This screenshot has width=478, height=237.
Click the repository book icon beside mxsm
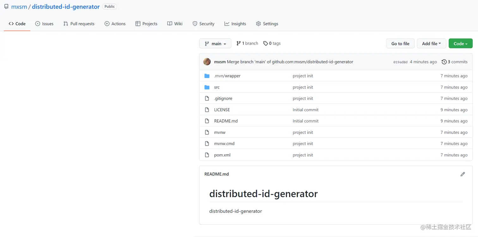(6, 7)
